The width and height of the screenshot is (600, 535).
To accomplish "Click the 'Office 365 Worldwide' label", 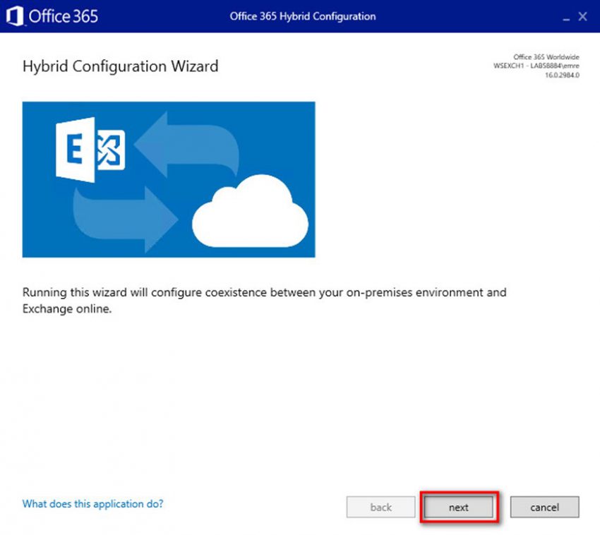I will pos(546,56).
